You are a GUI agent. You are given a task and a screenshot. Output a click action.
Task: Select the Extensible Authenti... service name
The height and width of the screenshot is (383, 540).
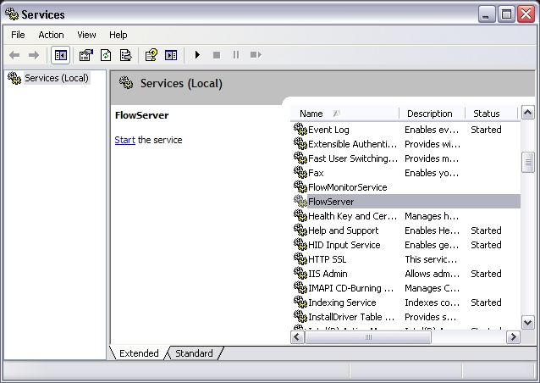(352, 144)
